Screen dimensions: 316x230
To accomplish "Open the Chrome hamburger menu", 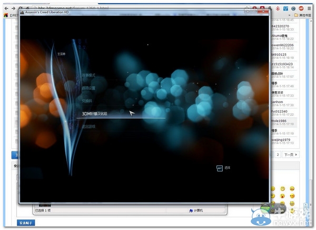I will pyautogui.click(x=309, y=8).
